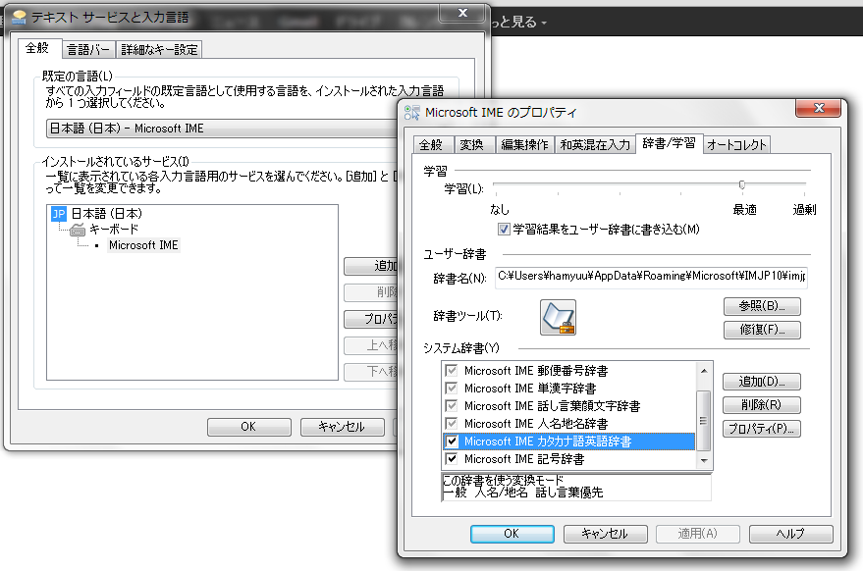Click 追加(D)... system dictionary button

pyautogui.click(x=761, y=382)
